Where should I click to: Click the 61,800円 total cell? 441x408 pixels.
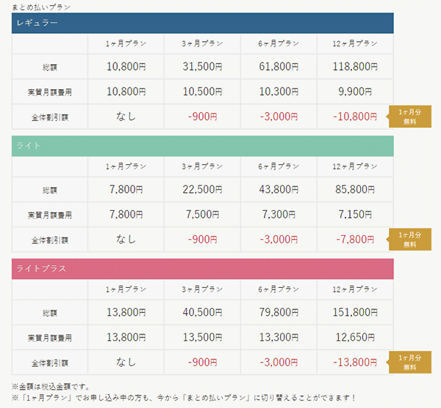[279, 67]
